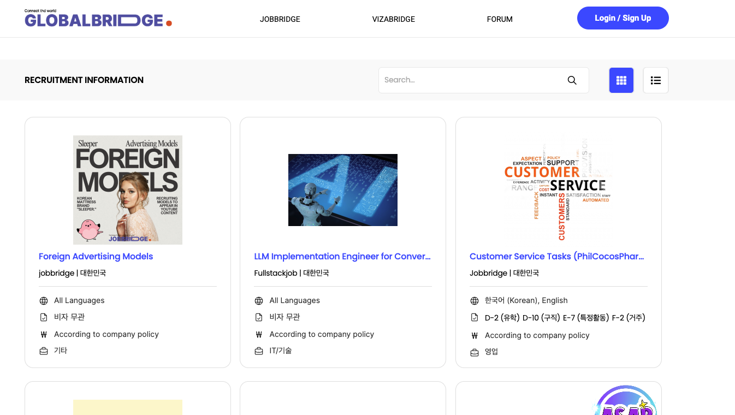Open the VIZABRIDGE menu
The height and width of the screenshot is (415, 735).
pos(394,19)
